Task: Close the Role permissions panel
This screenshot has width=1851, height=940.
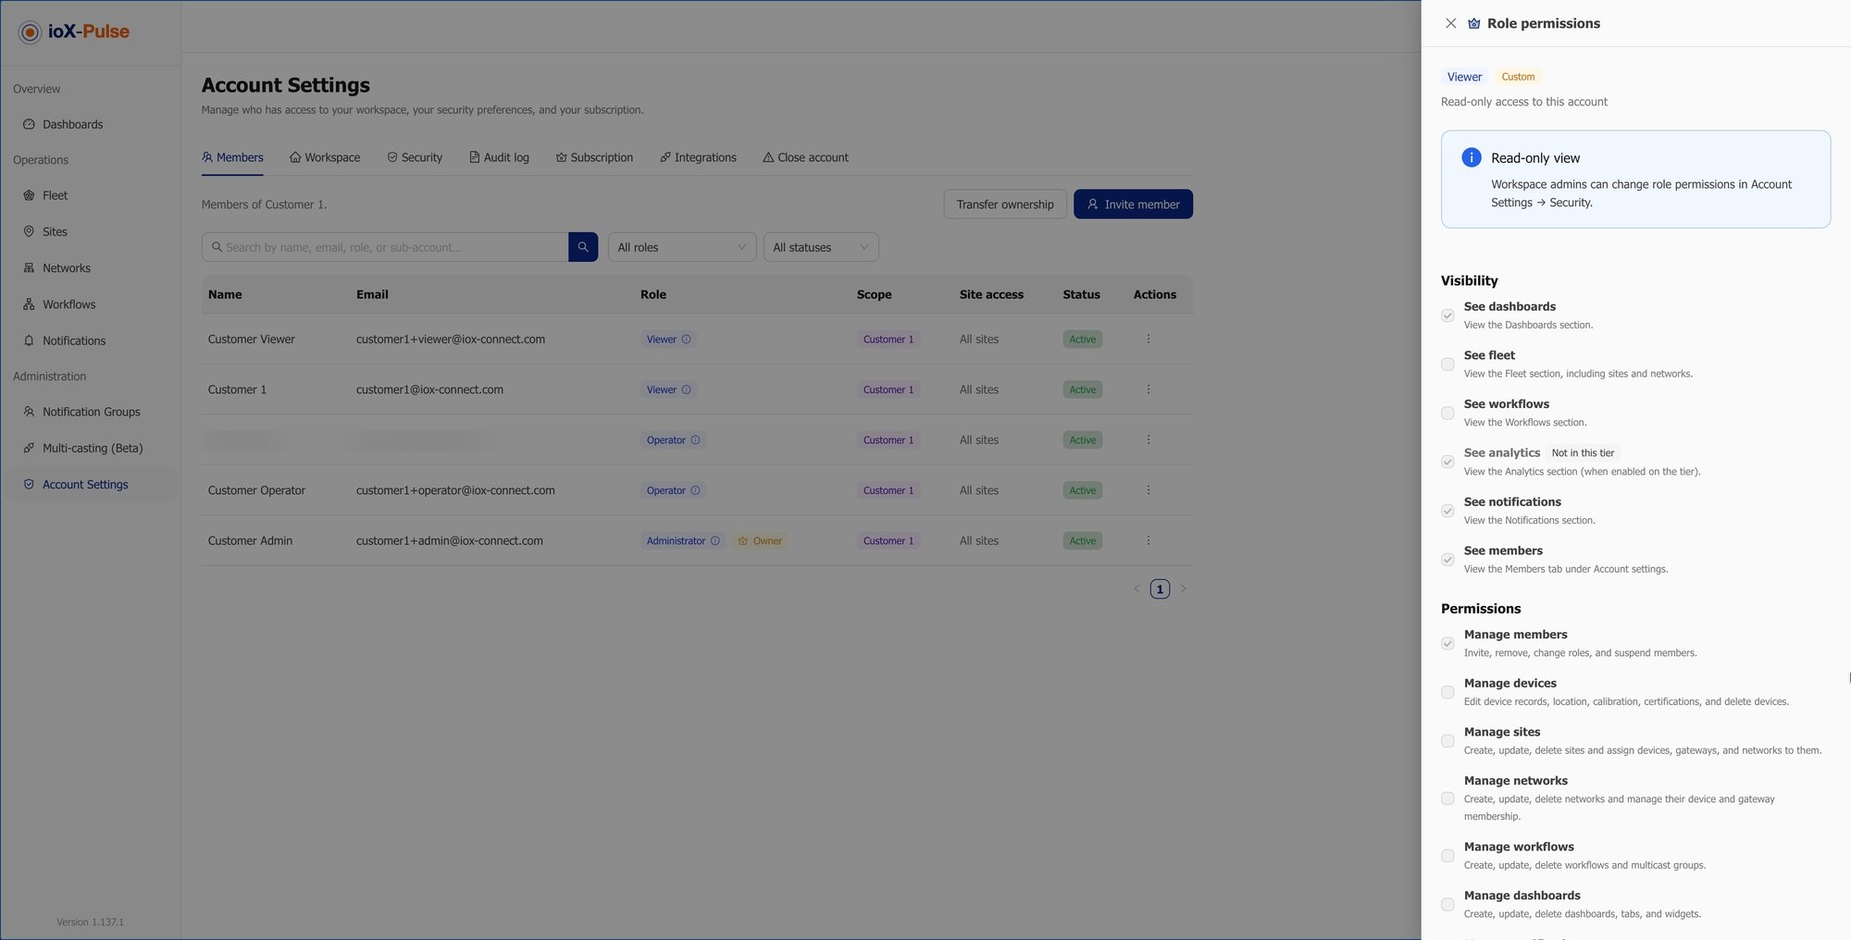Action: pos(1450,23)
